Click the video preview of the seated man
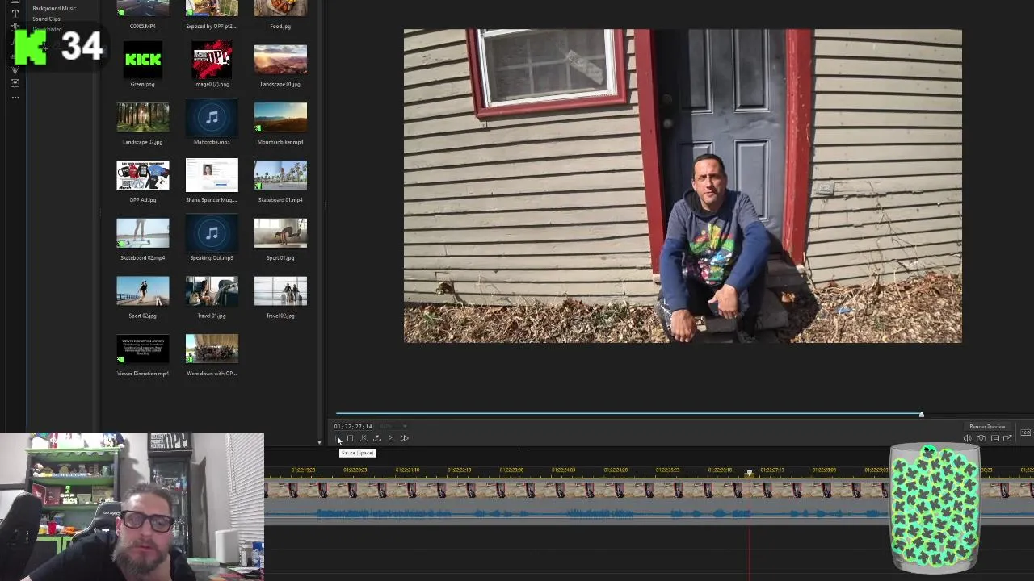Image resolution: width=1034 pixels, height=581 pixels. [x=683, y=186]
